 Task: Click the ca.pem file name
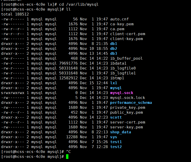pos(117,29)
